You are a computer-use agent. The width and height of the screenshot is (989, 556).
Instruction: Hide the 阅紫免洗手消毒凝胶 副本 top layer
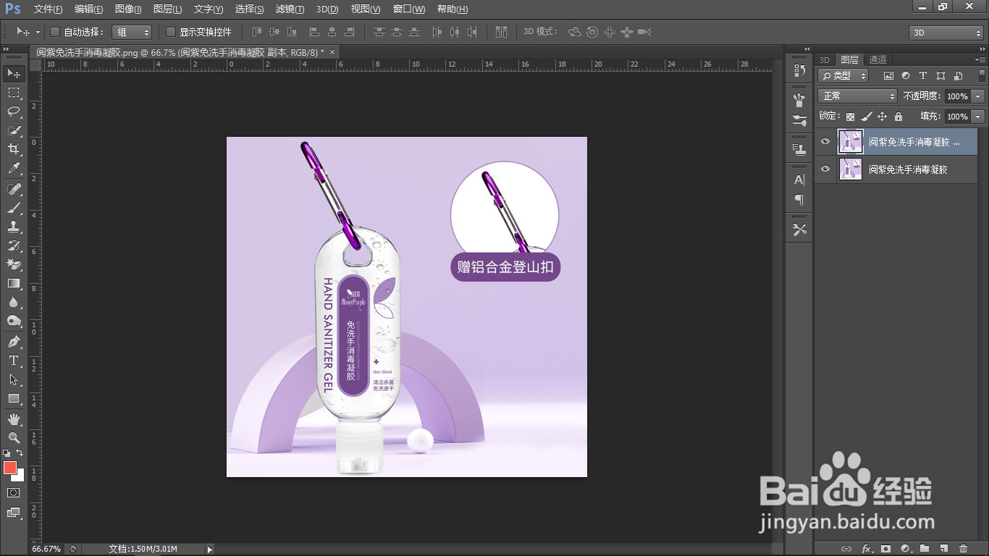click(x=825, y=142)
